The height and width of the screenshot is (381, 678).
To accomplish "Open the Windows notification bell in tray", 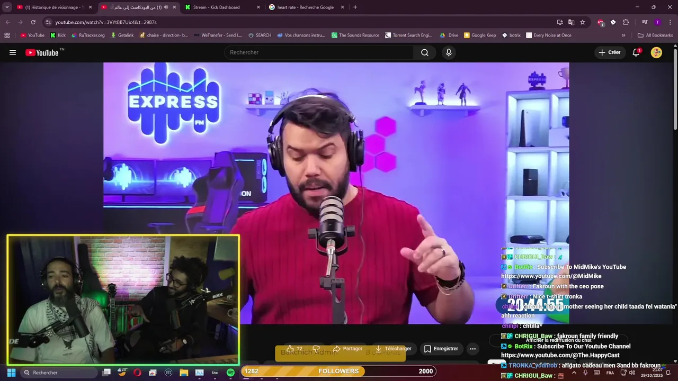I will [668, 373].
